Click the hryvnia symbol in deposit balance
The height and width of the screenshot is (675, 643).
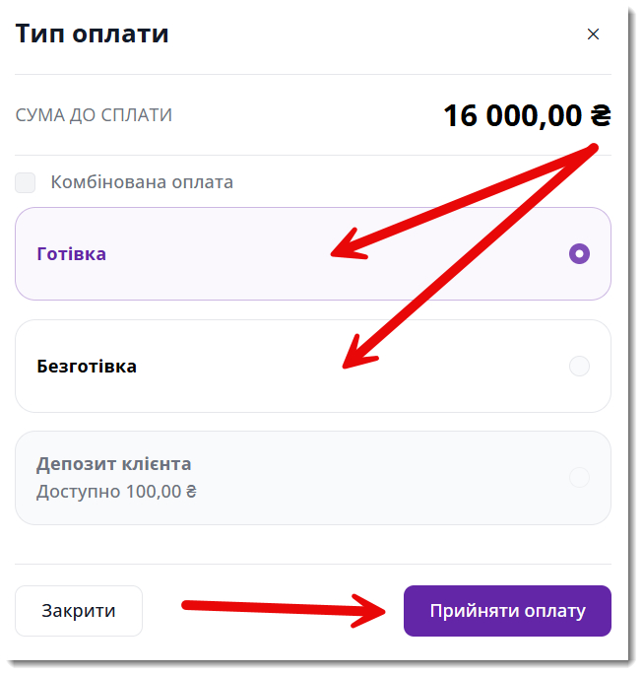191,492
